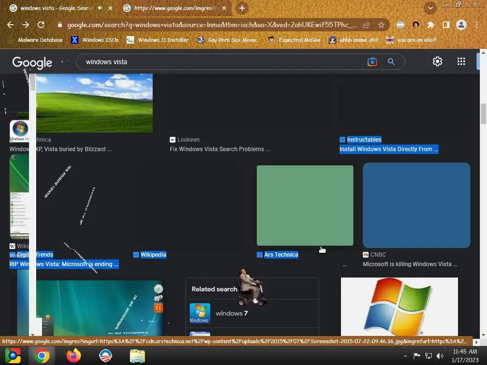Screen dimensions: 487x365
Task: Open the Vista desktop aurora thumbnail
Action: 100,308
